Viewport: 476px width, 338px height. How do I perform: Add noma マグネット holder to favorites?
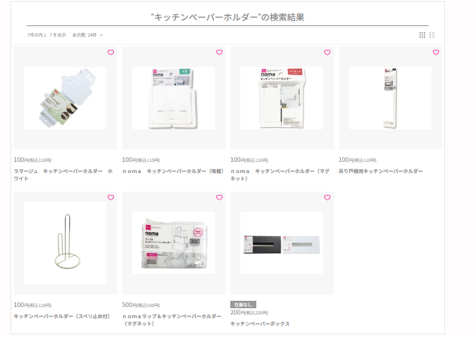tap(327, 52)
